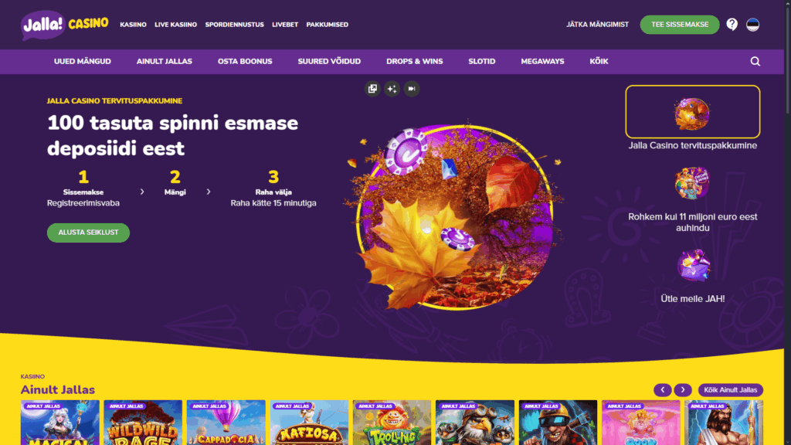Show next Ainult Jallas games arrow
The width and height of the screenshot is (791, 445).
point(683,390)
